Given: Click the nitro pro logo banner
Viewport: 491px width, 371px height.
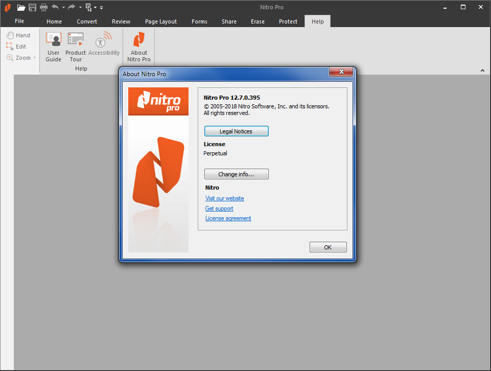Looking at the screenshot, I should click(x=158, y=102).
